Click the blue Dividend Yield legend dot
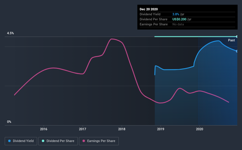Viewport: 242px width, 150px height. [x=9, y=141]
